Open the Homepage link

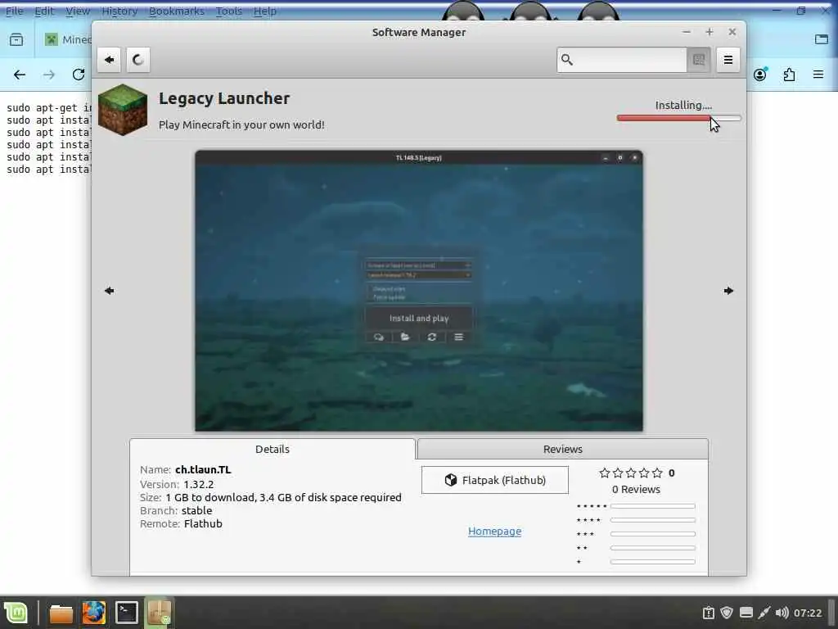(495, 531)
